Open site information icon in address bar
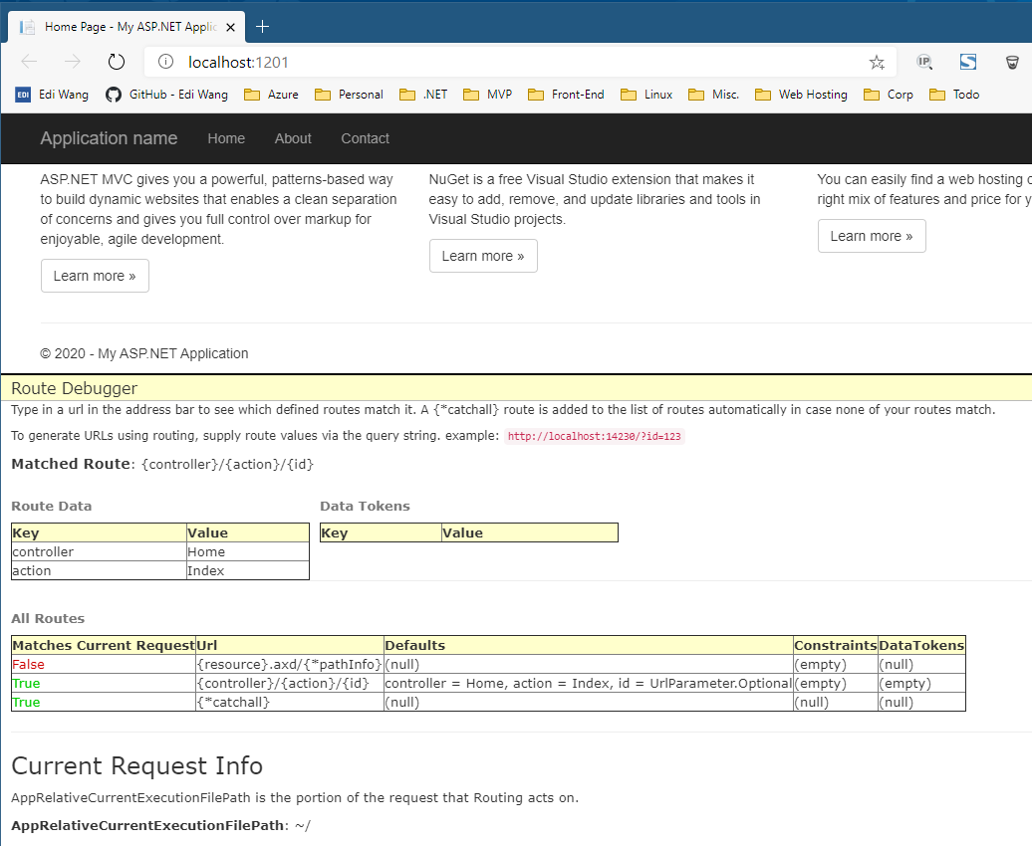The width and height of the screenshot is (1032, 846). pos(165,62)
